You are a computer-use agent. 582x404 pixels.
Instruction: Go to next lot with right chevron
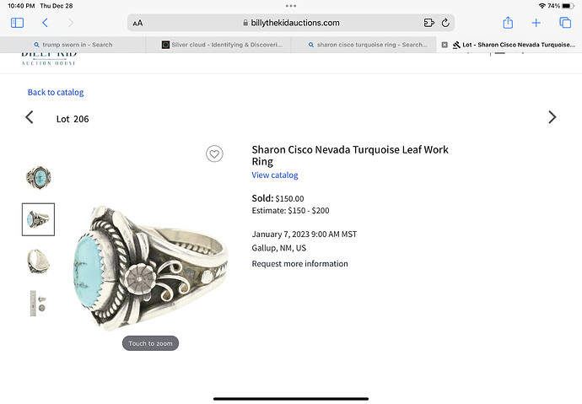[552, 117]
